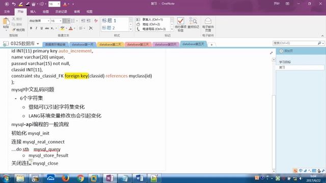Screen dimensions: 326x183
Task: Switch to the 绘图 Draw tab
Action: click(x=45, y=12)
